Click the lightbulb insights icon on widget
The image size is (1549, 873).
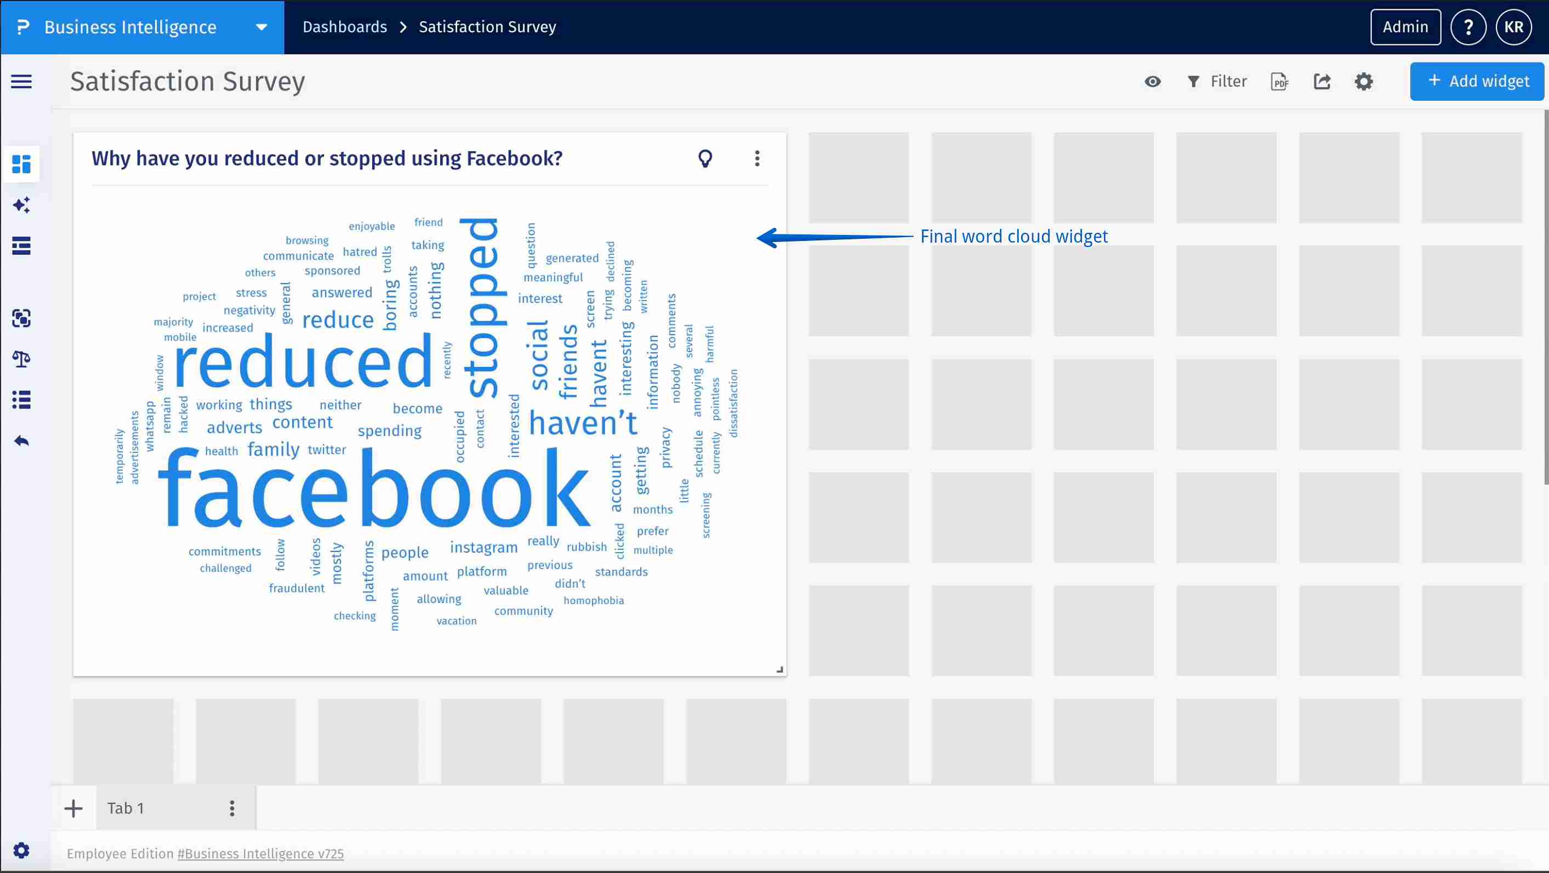[x=705, y=159]
